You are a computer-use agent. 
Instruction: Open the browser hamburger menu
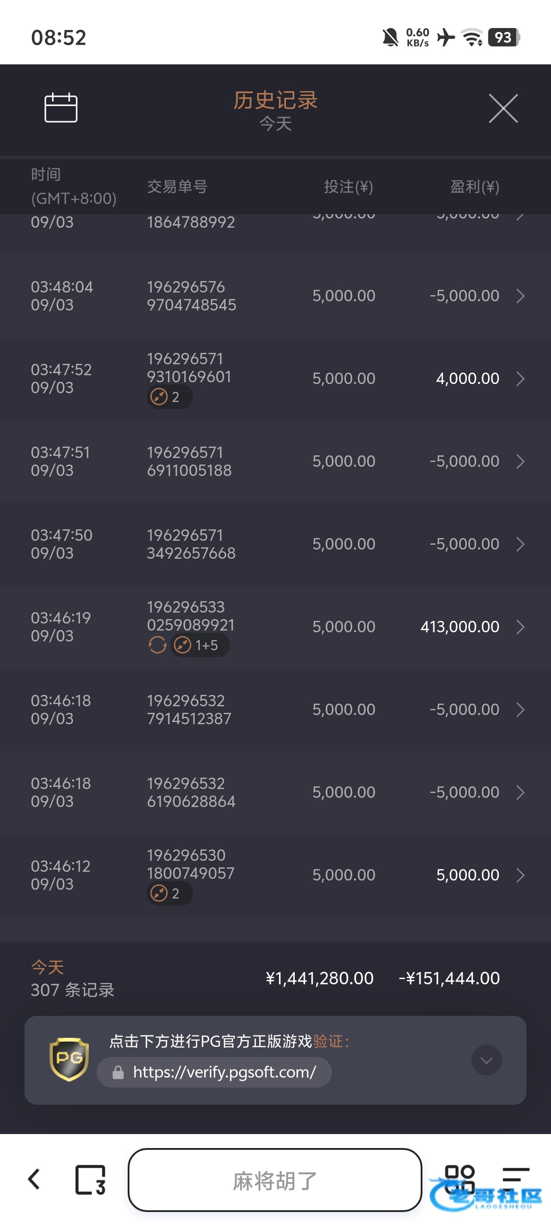516,1178
